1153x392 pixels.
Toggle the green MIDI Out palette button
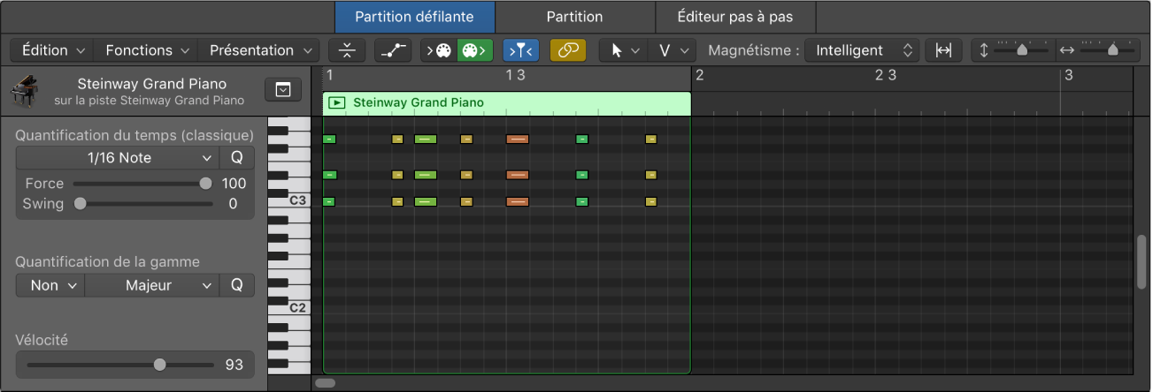pos(475,50)
